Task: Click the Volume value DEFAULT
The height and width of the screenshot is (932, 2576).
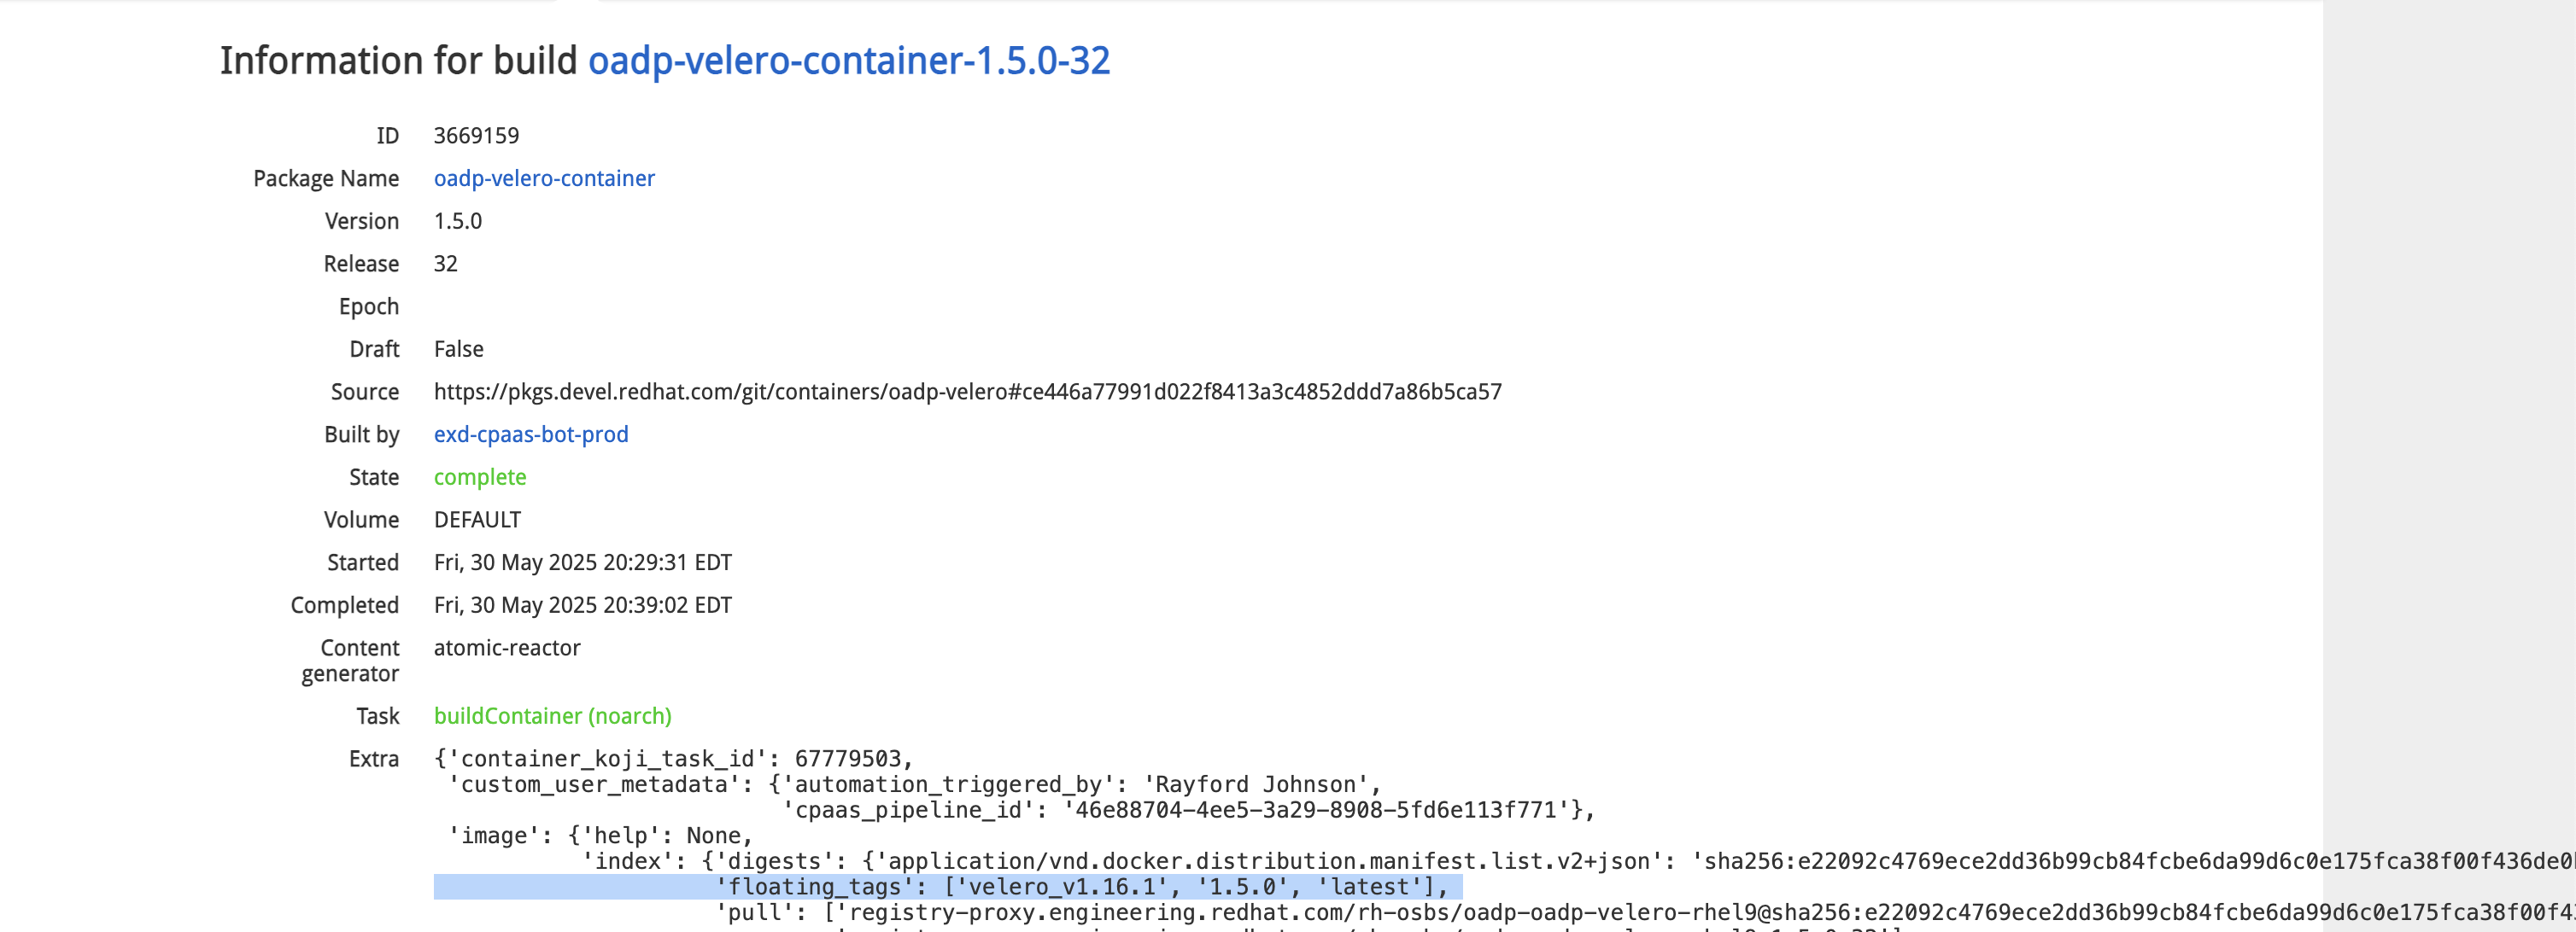Action: coord(477,521)
